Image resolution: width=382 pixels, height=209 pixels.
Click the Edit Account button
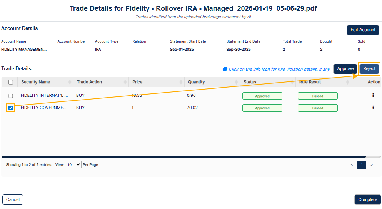click(x=363, y=30)
